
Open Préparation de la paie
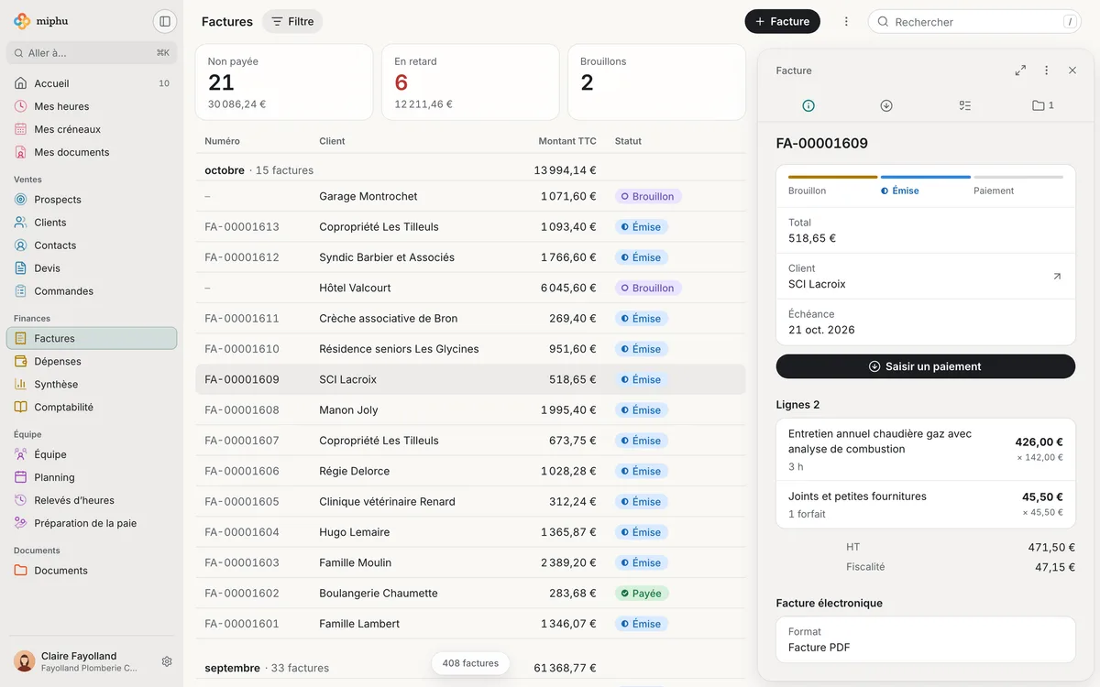pyautogui.click(x=92, y=523)
